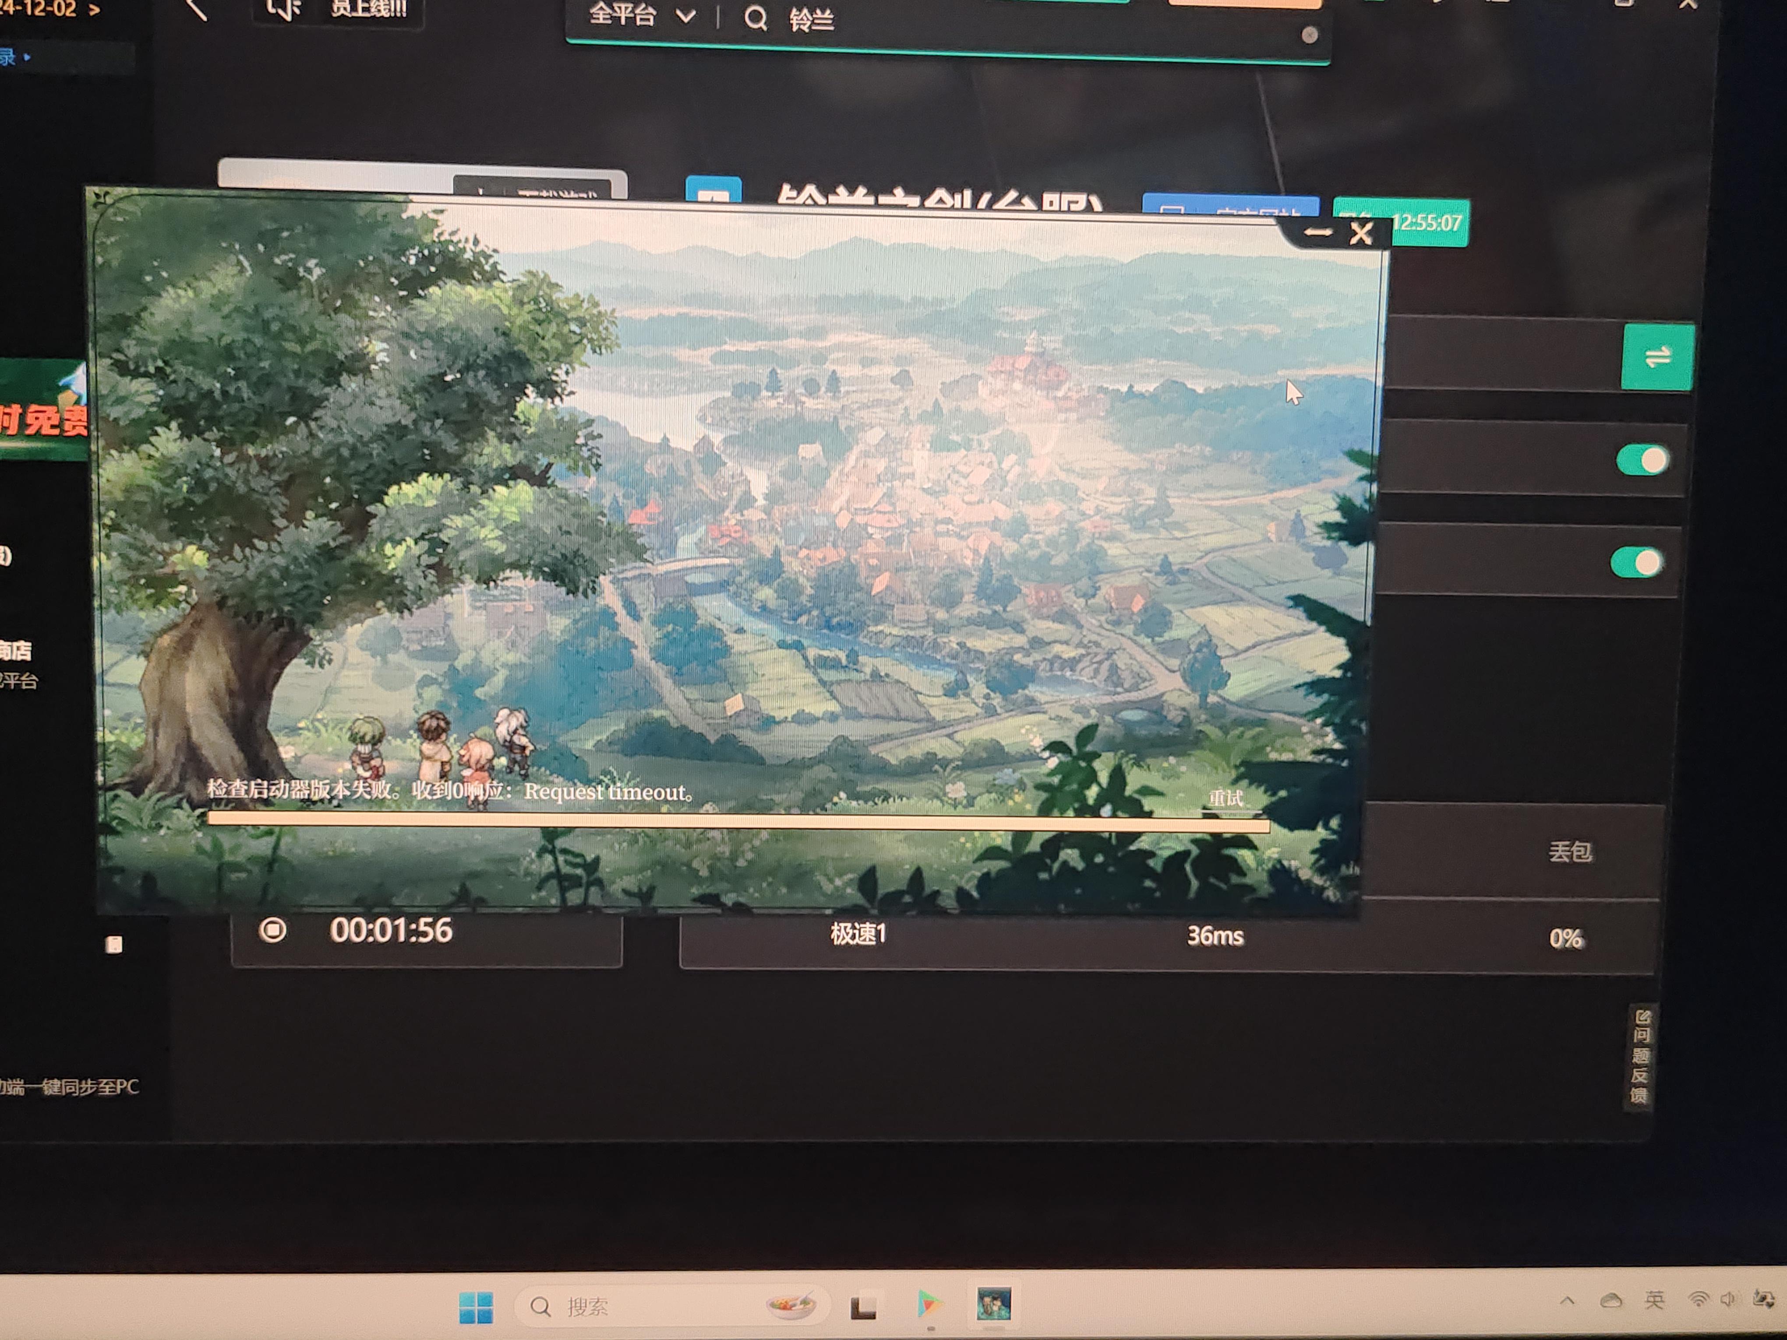Open the 全平台 platform dropdown
The image size is (1787, 1340).
[x=642, y=14]
